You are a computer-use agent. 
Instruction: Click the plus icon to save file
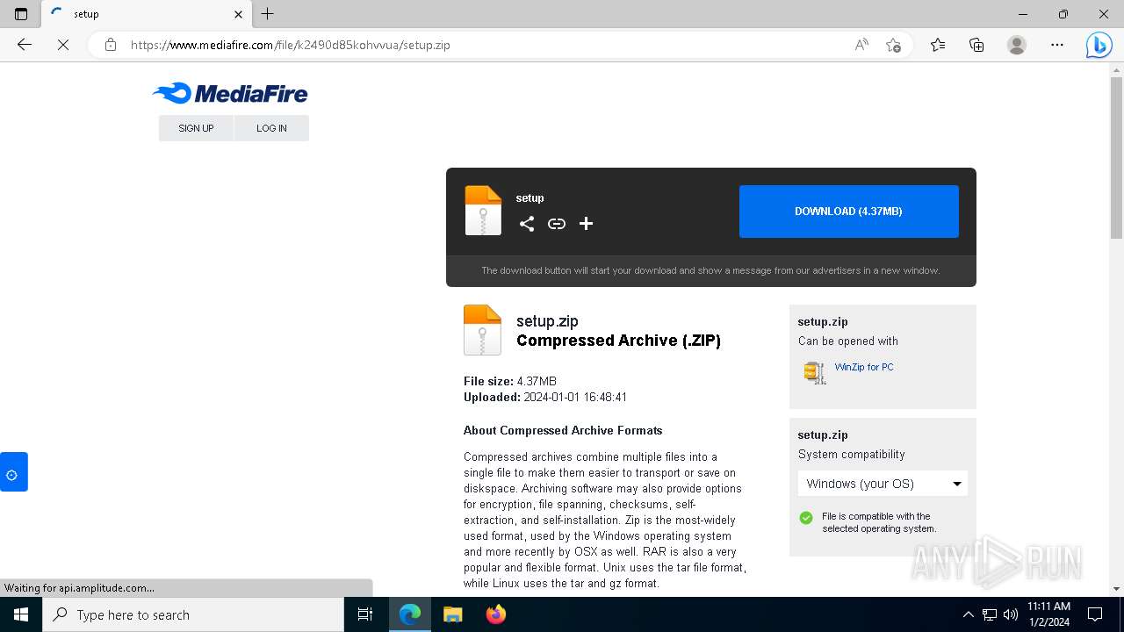click(587, 224)
